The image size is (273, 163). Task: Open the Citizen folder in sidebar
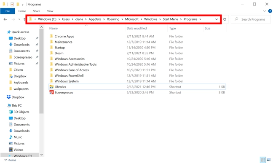(x=18, y=70)
